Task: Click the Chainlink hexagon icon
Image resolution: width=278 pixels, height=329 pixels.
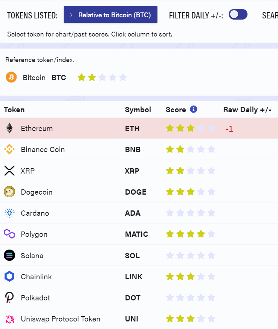Action: pyautogui.click(x=9, y=276)
